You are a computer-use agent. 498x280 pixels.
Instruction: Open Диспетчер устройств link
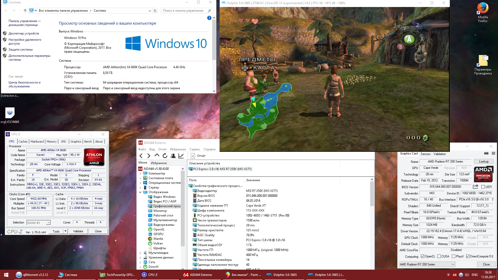tap(24, 33)
